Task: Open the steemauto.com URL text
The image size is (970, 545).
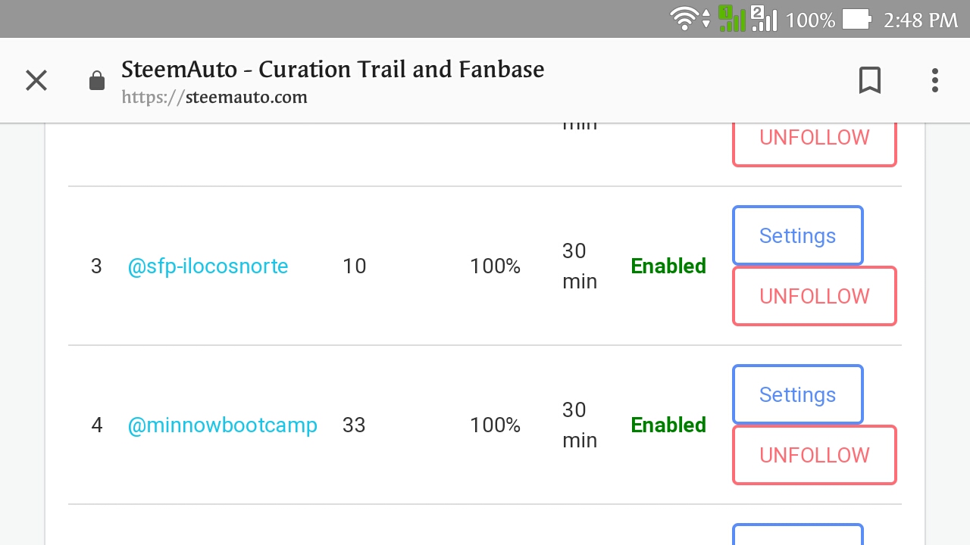Action: pos(214,97)
